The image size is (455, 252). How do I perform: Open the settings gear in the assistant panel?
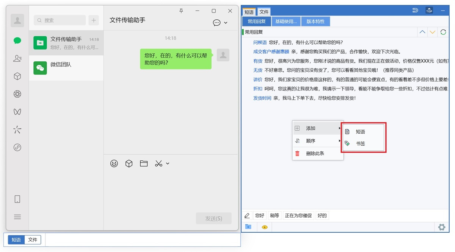pos(442,227)
